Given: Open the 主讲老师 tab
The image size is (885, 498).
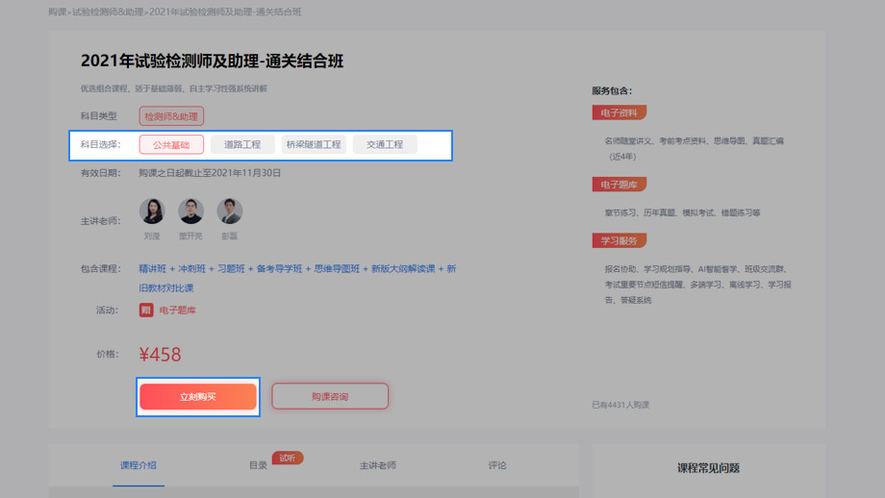Looking at the screenshot, I should click(x=377, y=465).
